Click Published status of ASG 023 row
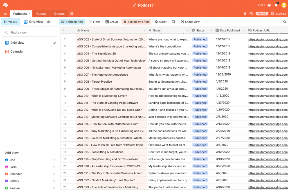The width and height of the screenshot is (288, 190). pos(200,187)
